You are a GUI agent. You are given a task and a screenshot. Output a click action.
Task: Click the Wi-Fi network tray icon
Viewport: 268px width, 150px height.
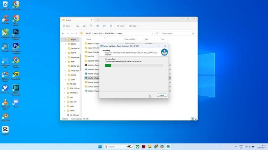click(x=247, y=147)
